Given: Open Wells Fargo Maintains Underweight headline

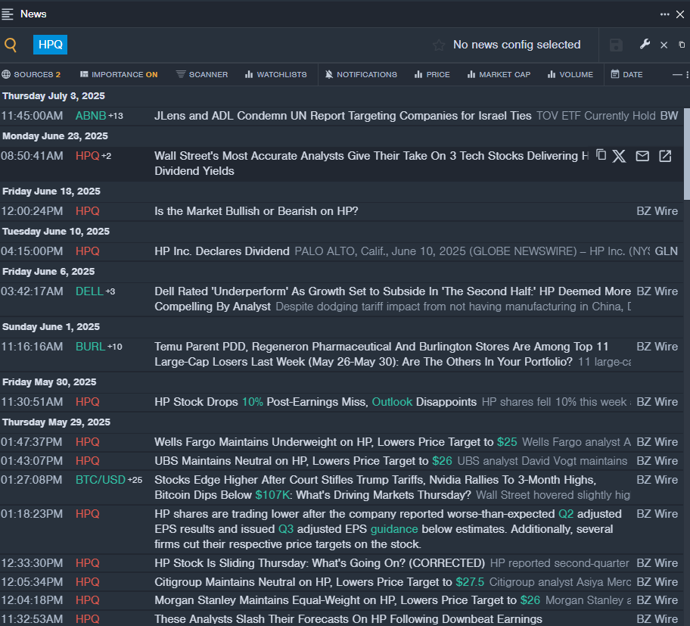Looking at the screenshot, I should 336,442.
